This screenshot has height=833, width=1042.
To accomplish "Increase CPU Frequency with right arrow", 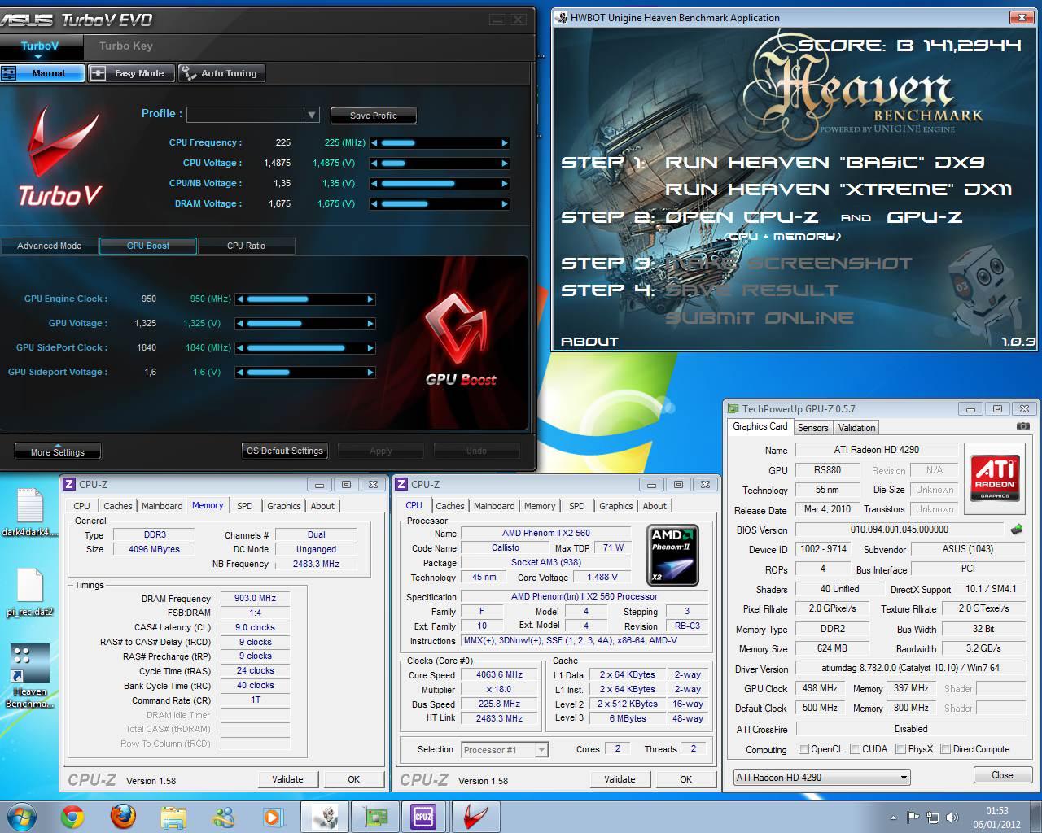I will (505, 143).
